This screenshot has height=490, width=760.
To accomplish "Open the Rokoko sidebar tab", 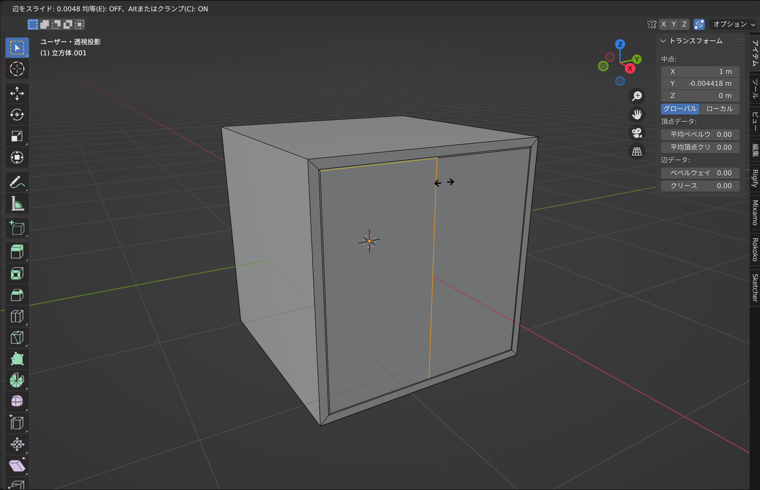I will pyautogui.click(x=755, y=250).
